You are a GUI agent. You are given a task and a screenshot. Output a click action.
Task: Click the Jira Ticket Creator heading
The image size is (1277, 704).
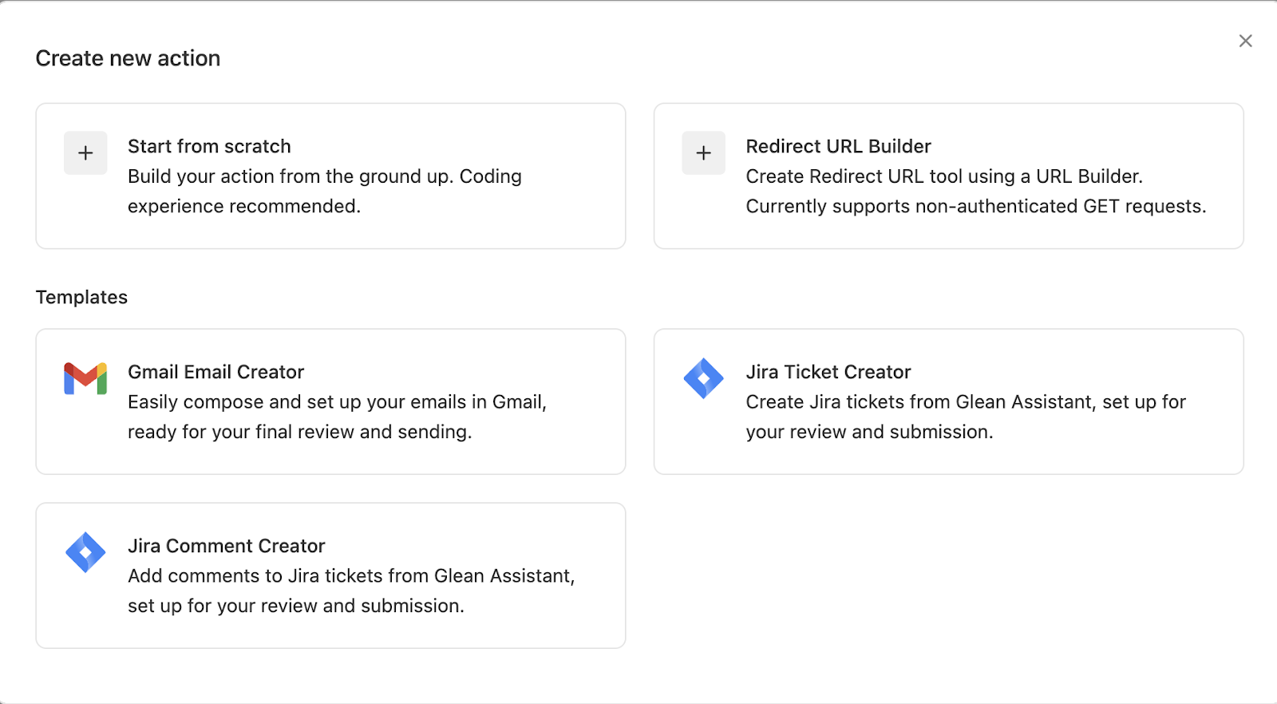pos(828,371)
